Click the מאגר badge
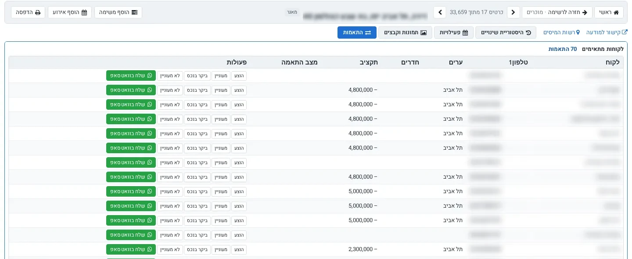Screen dimensions: 632x259 pyautogui.click(x=293, y=12)
